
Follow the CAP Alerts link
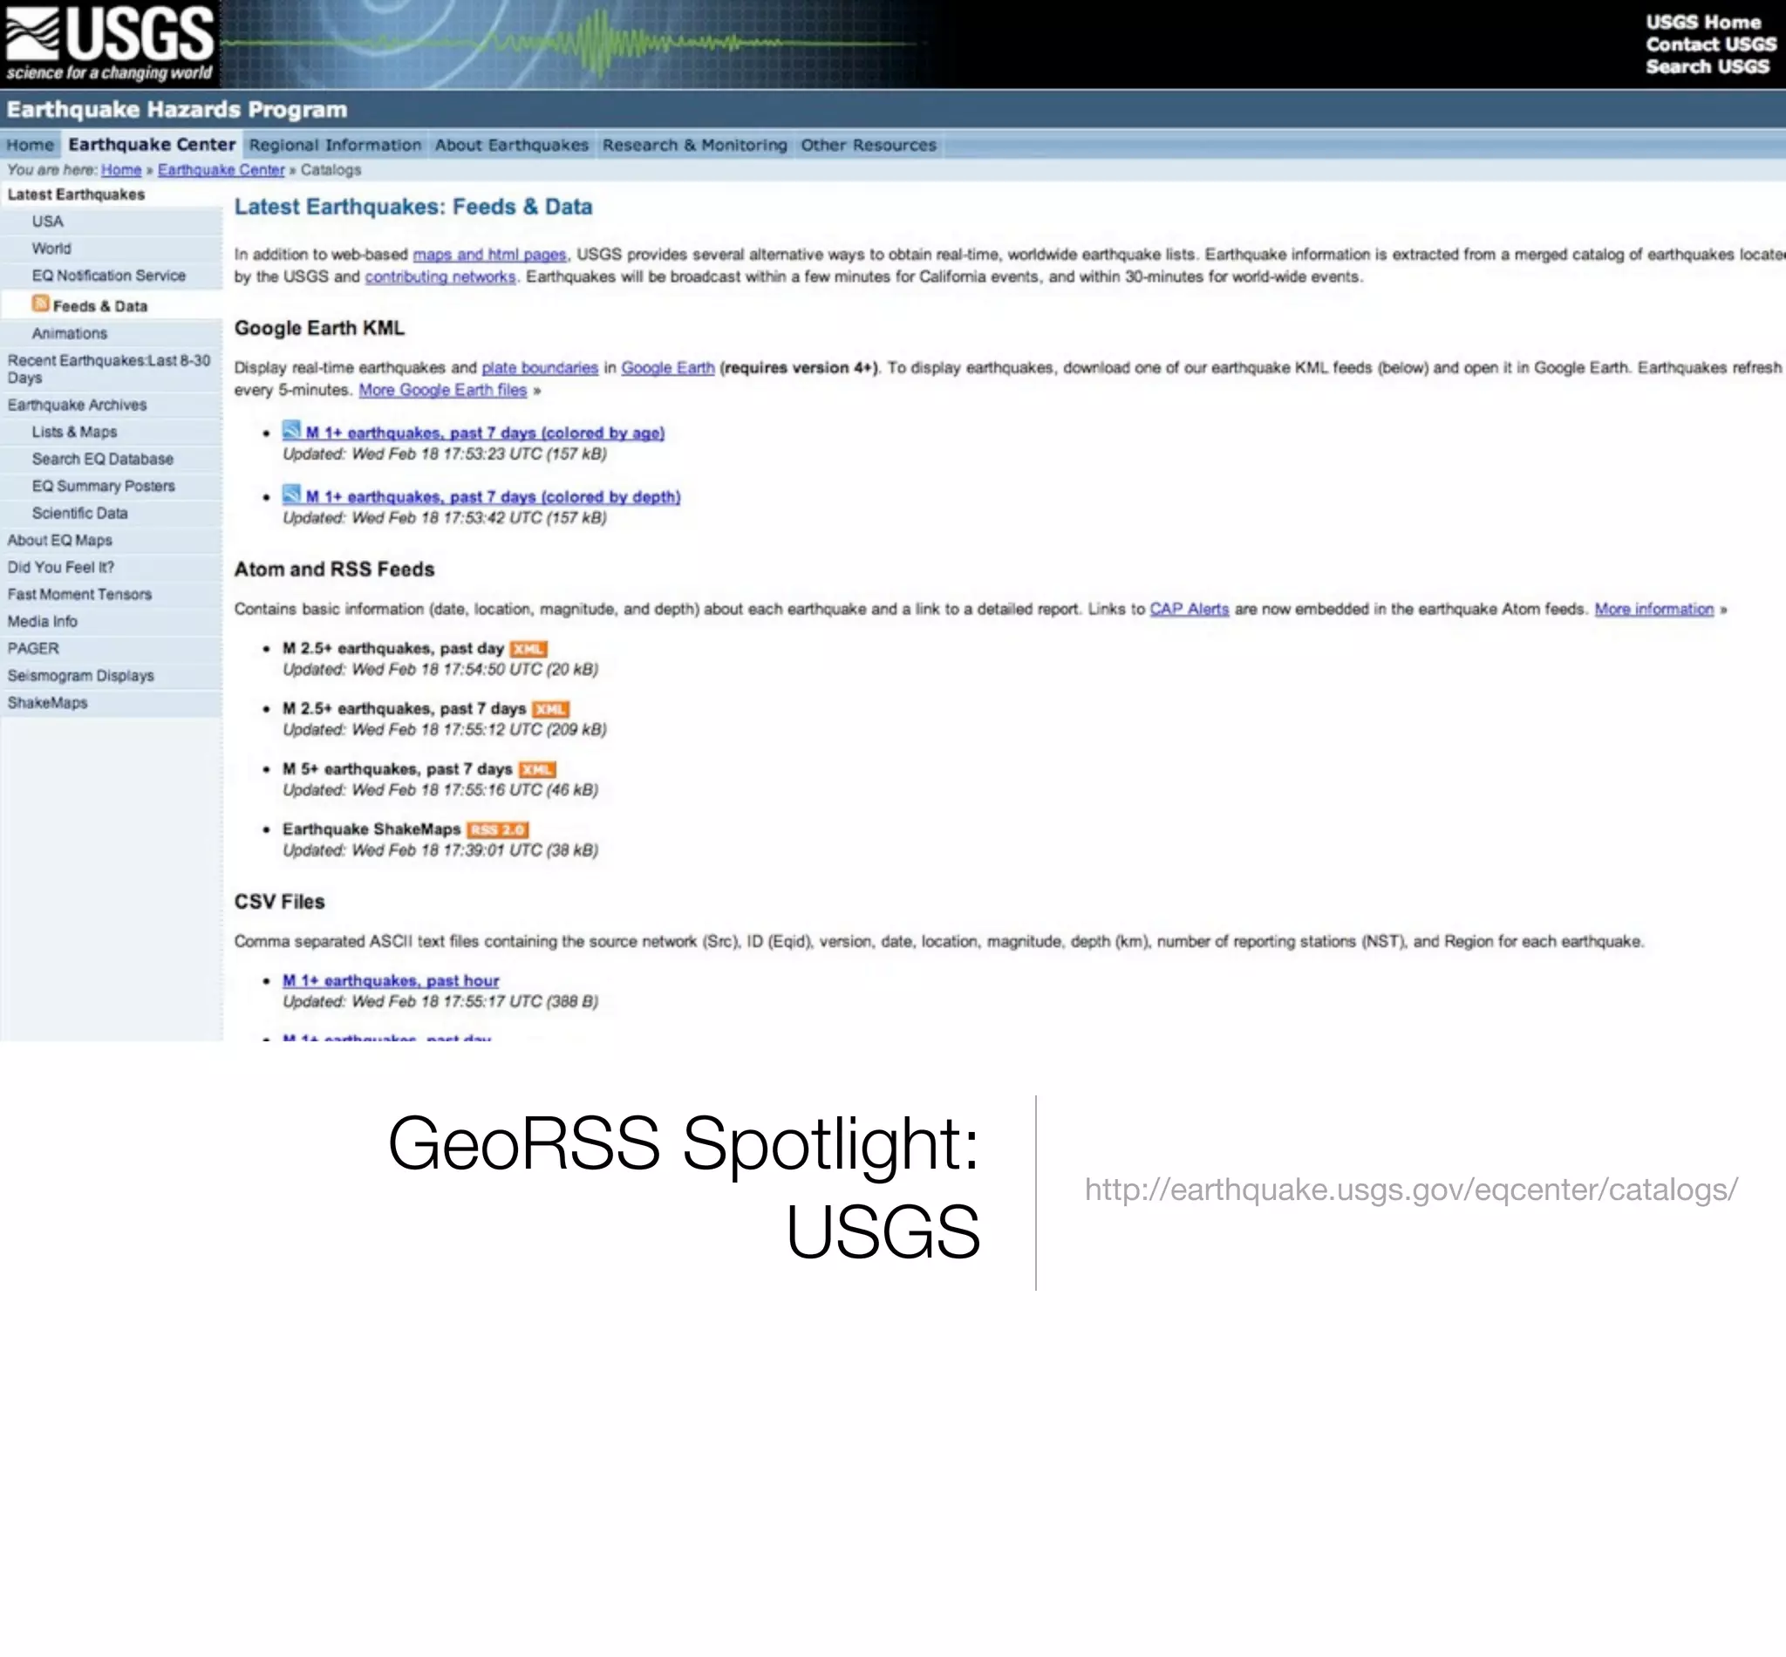pos(1189,609)
